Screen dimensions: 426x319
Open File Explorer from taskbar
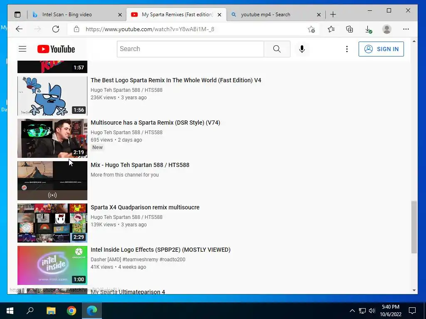click(x=51, y=311)
